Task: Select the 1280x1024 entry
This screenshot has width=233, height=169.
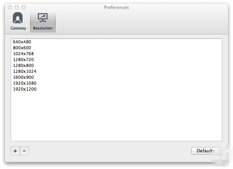Action: click(25, 71)
